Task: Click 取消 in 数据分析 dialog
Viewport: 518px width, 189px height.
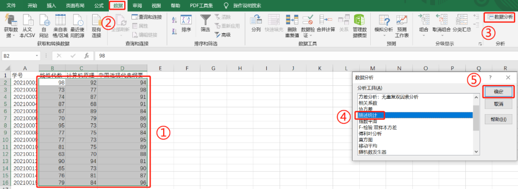Action: point(498,104)
